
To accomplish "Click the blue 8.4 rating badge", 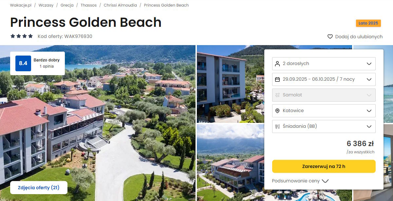I will coord(23,63).
